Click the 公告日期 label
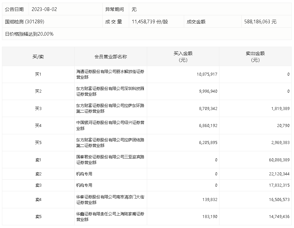Viewport: 294px width, 228px height. pos(14,9)
